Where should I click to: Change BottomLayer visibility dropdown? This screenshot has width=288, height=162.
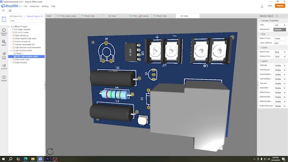point(280,93)
